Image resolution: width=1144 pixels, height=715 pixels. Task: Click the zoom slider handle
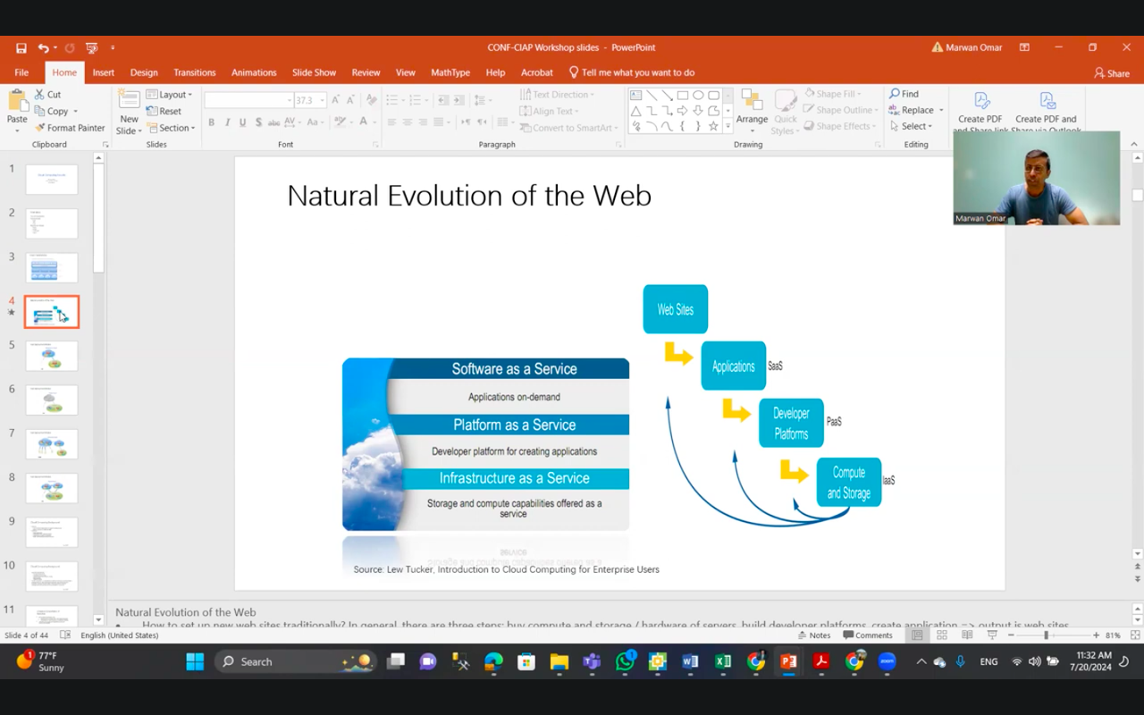click(x=1046, y=635)
